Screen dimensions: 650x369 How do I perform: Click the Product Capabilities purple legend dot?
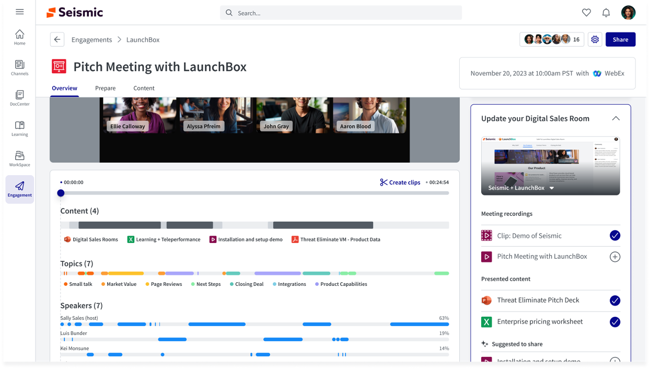point(317,284)
